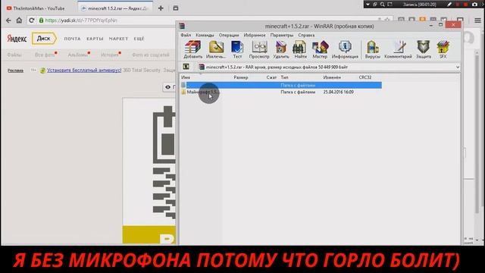Click the Яндекс logo link
The image size is (485, 273).
[17, 39]
